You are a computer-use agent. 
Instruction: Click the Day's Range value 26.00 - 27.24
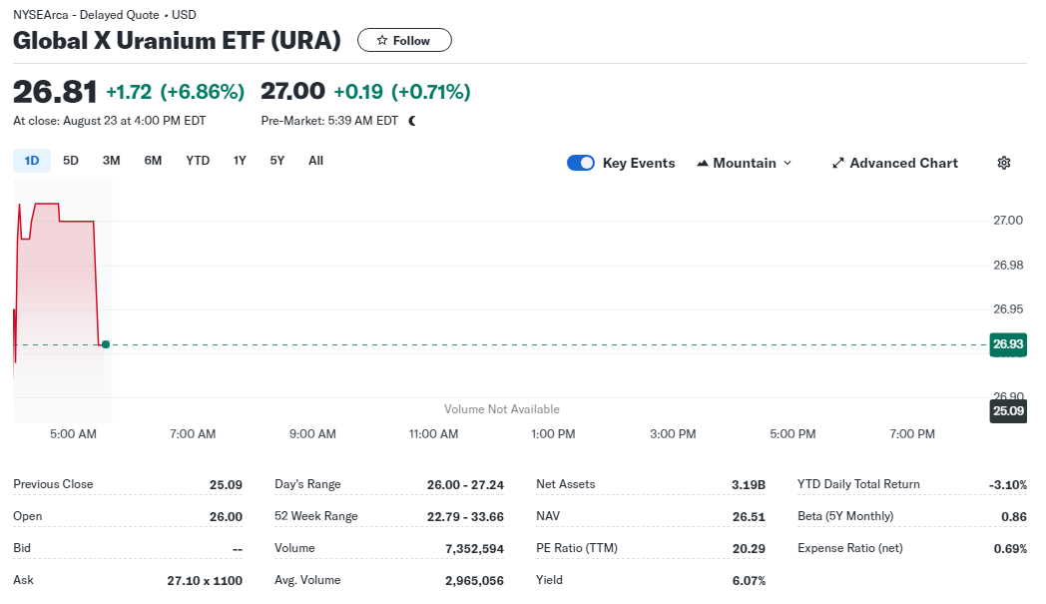pyautogui.click(x=466, y=484)
